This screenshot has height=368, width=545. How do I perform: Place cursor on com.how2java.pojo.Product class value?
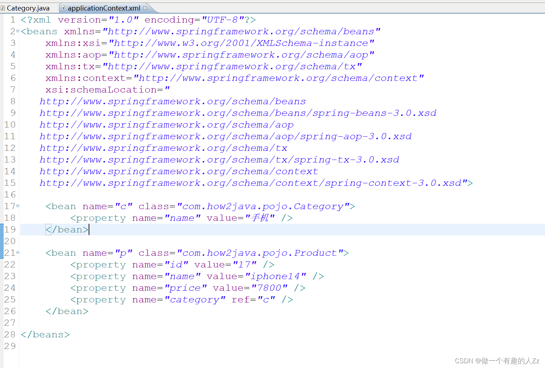pyautogui.click(x=260, y=253)
